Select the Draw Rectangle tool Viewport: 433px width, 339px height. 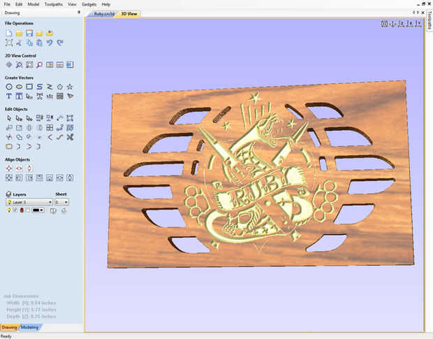click(29, 87)
